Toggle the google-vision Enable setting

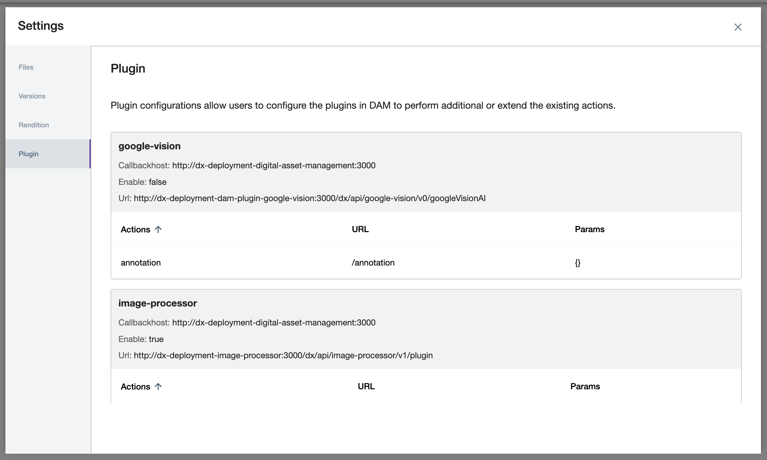coord(156,181)
